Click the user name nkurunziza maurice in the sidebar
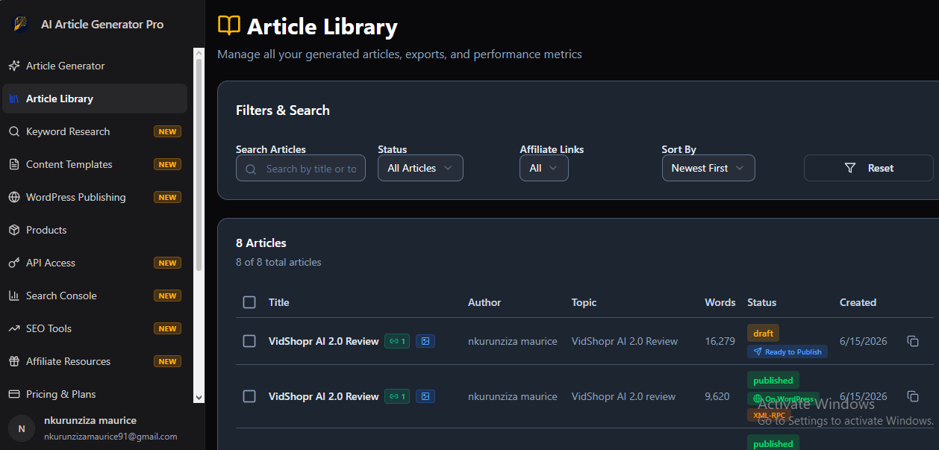 pos(90,420)
